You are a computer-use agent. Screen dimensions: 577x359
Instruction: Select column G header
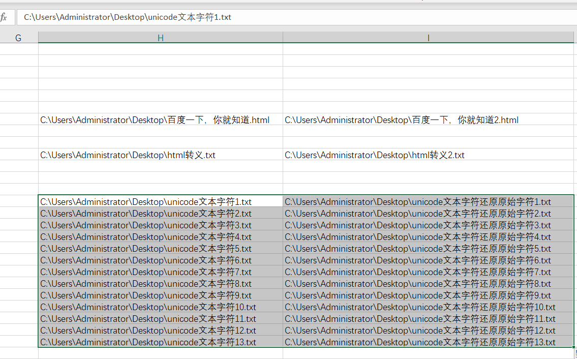click(x=18, y=38)
